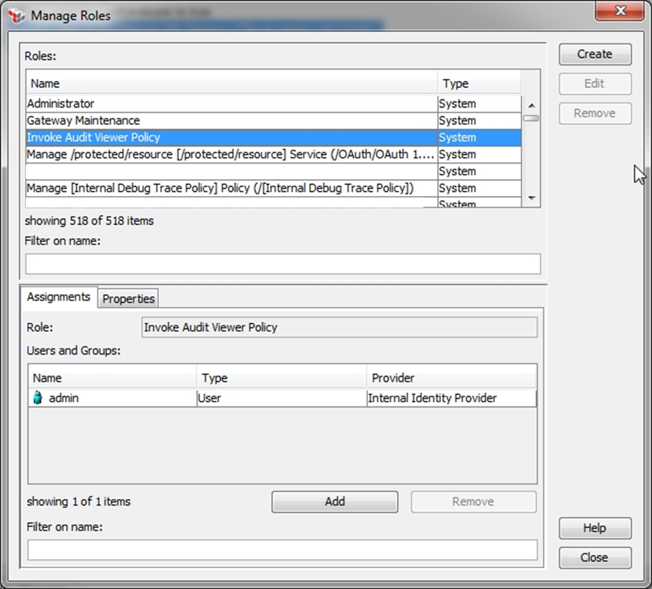Image resolution: width=652 pixels, height=589 pixels.
Task: Focus the roles Filter on name field
Action: 283,264
